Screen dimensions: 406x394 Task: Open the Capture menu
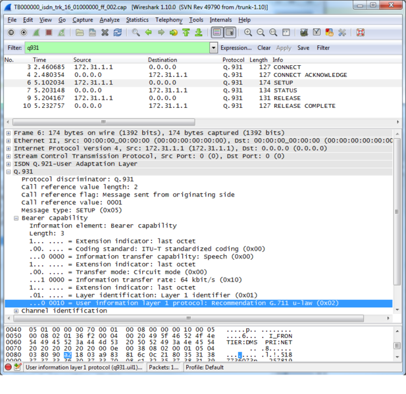83,20
